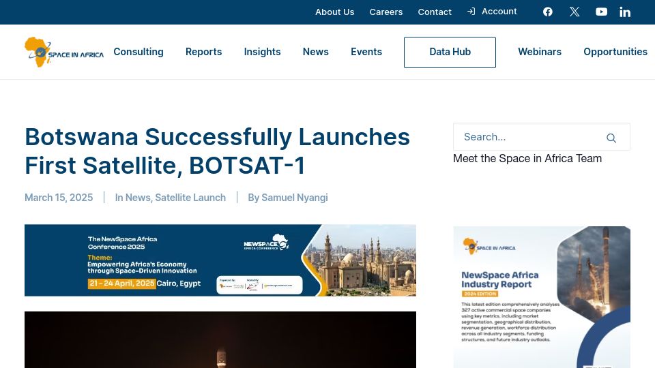Open the Events menu item
The image size is (655, 368).
point(366,52)
